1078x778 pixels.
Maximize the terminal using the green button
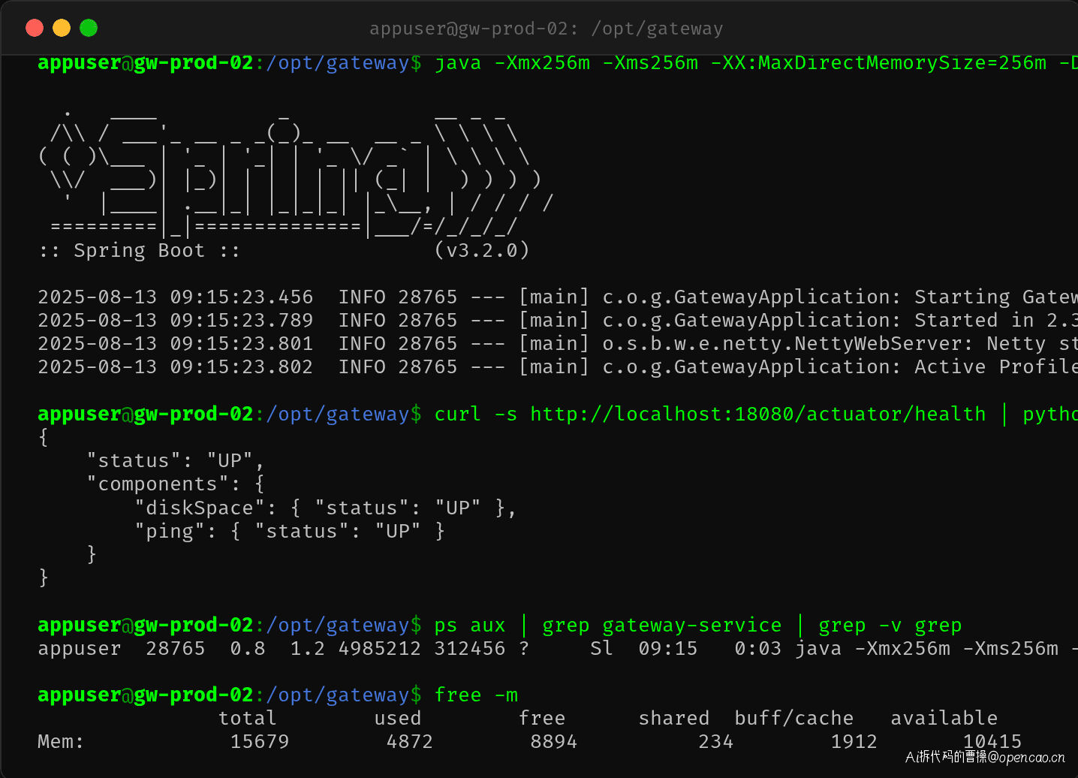click(89, 28)
